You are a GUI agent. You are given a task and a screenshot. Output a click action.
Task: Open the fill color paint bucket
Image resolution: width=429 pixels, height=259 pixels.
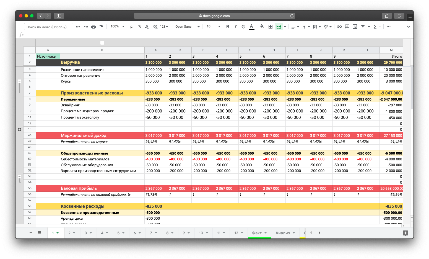(262, 27)
